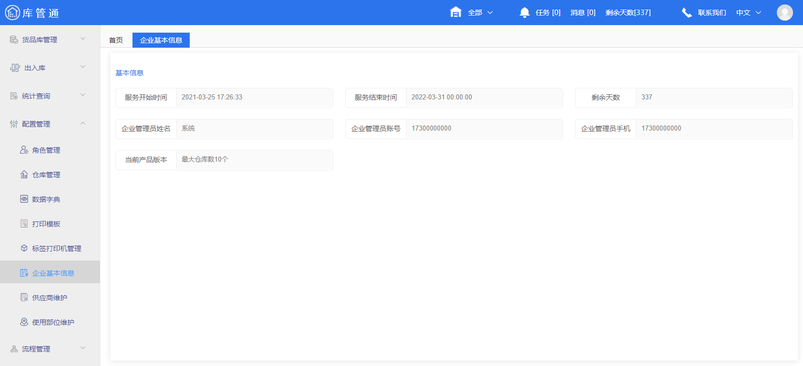Click the 库管通 logo icon

click(12, 13)
